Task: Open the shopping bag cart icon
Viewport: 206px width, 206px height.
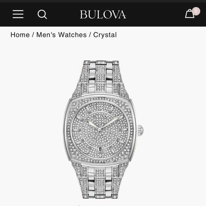Action: [190, 13]
